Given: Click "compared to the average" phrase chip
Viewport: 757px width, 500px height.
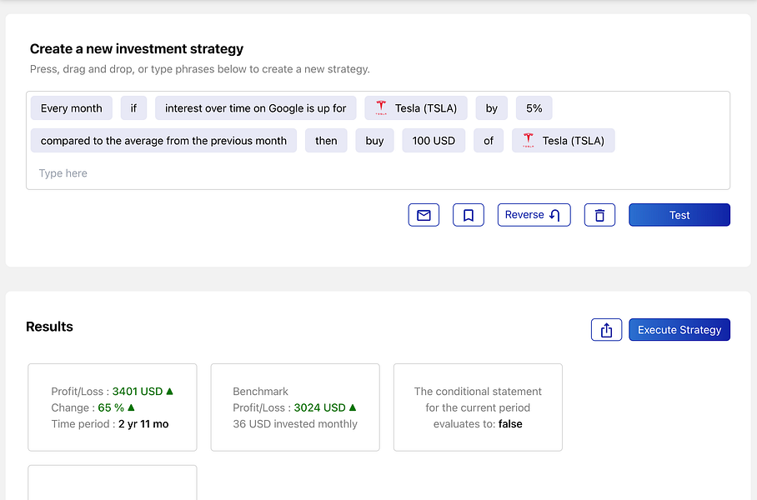Looking at the screenshot, I should coord(163,141).
